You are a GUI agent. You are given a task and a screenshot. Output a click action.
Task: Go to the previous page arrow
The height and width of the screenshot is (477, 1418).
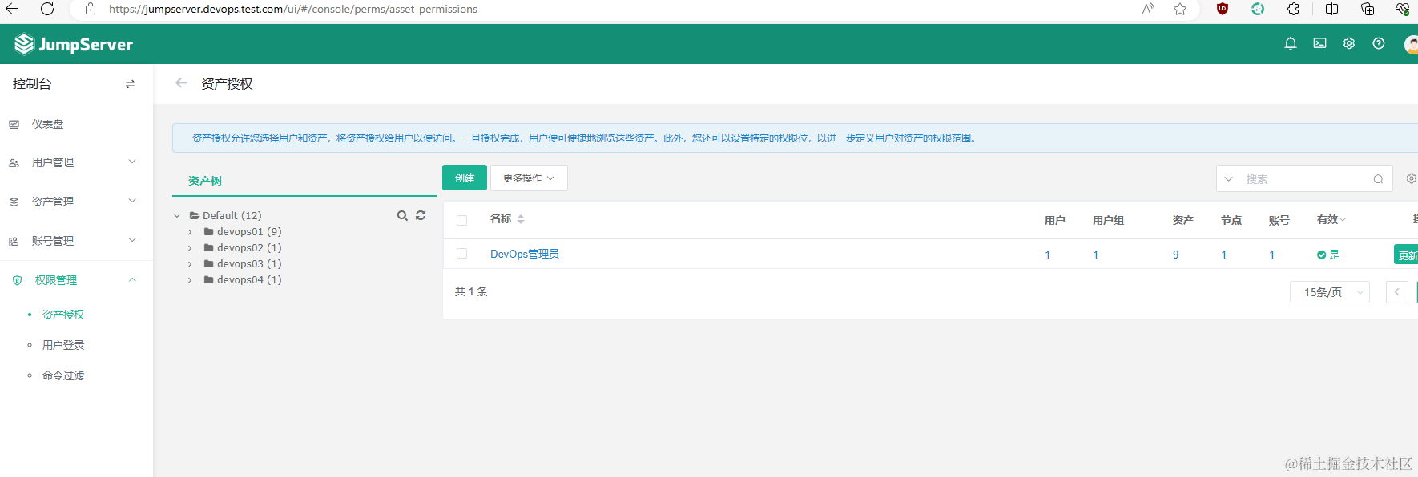1397,292
